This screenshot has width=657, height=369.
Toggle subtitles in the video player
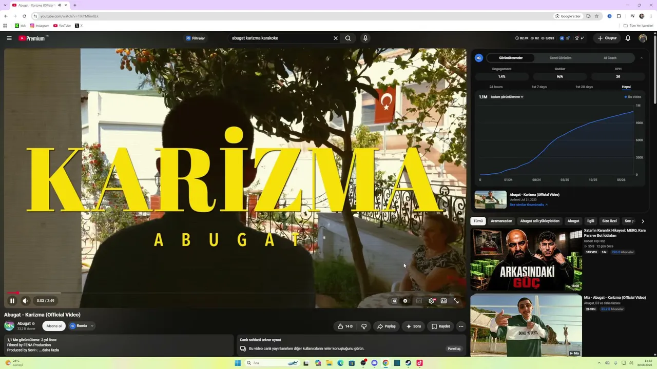[x=419, y=301]
